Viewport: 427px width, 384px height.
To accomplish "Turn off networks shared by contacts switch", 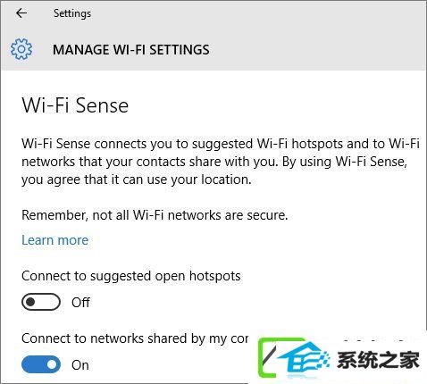I will click(x=41, y=364).
